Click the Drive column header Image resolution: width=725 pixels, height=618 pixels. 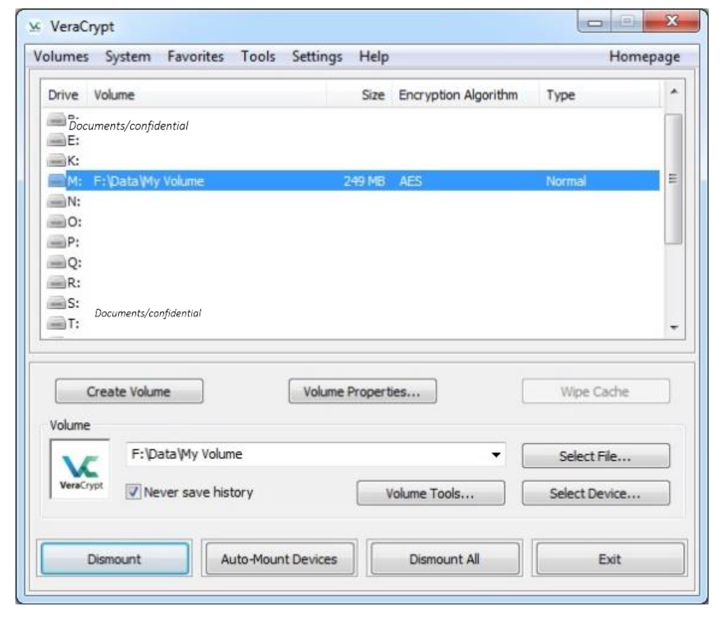(63, 95)
